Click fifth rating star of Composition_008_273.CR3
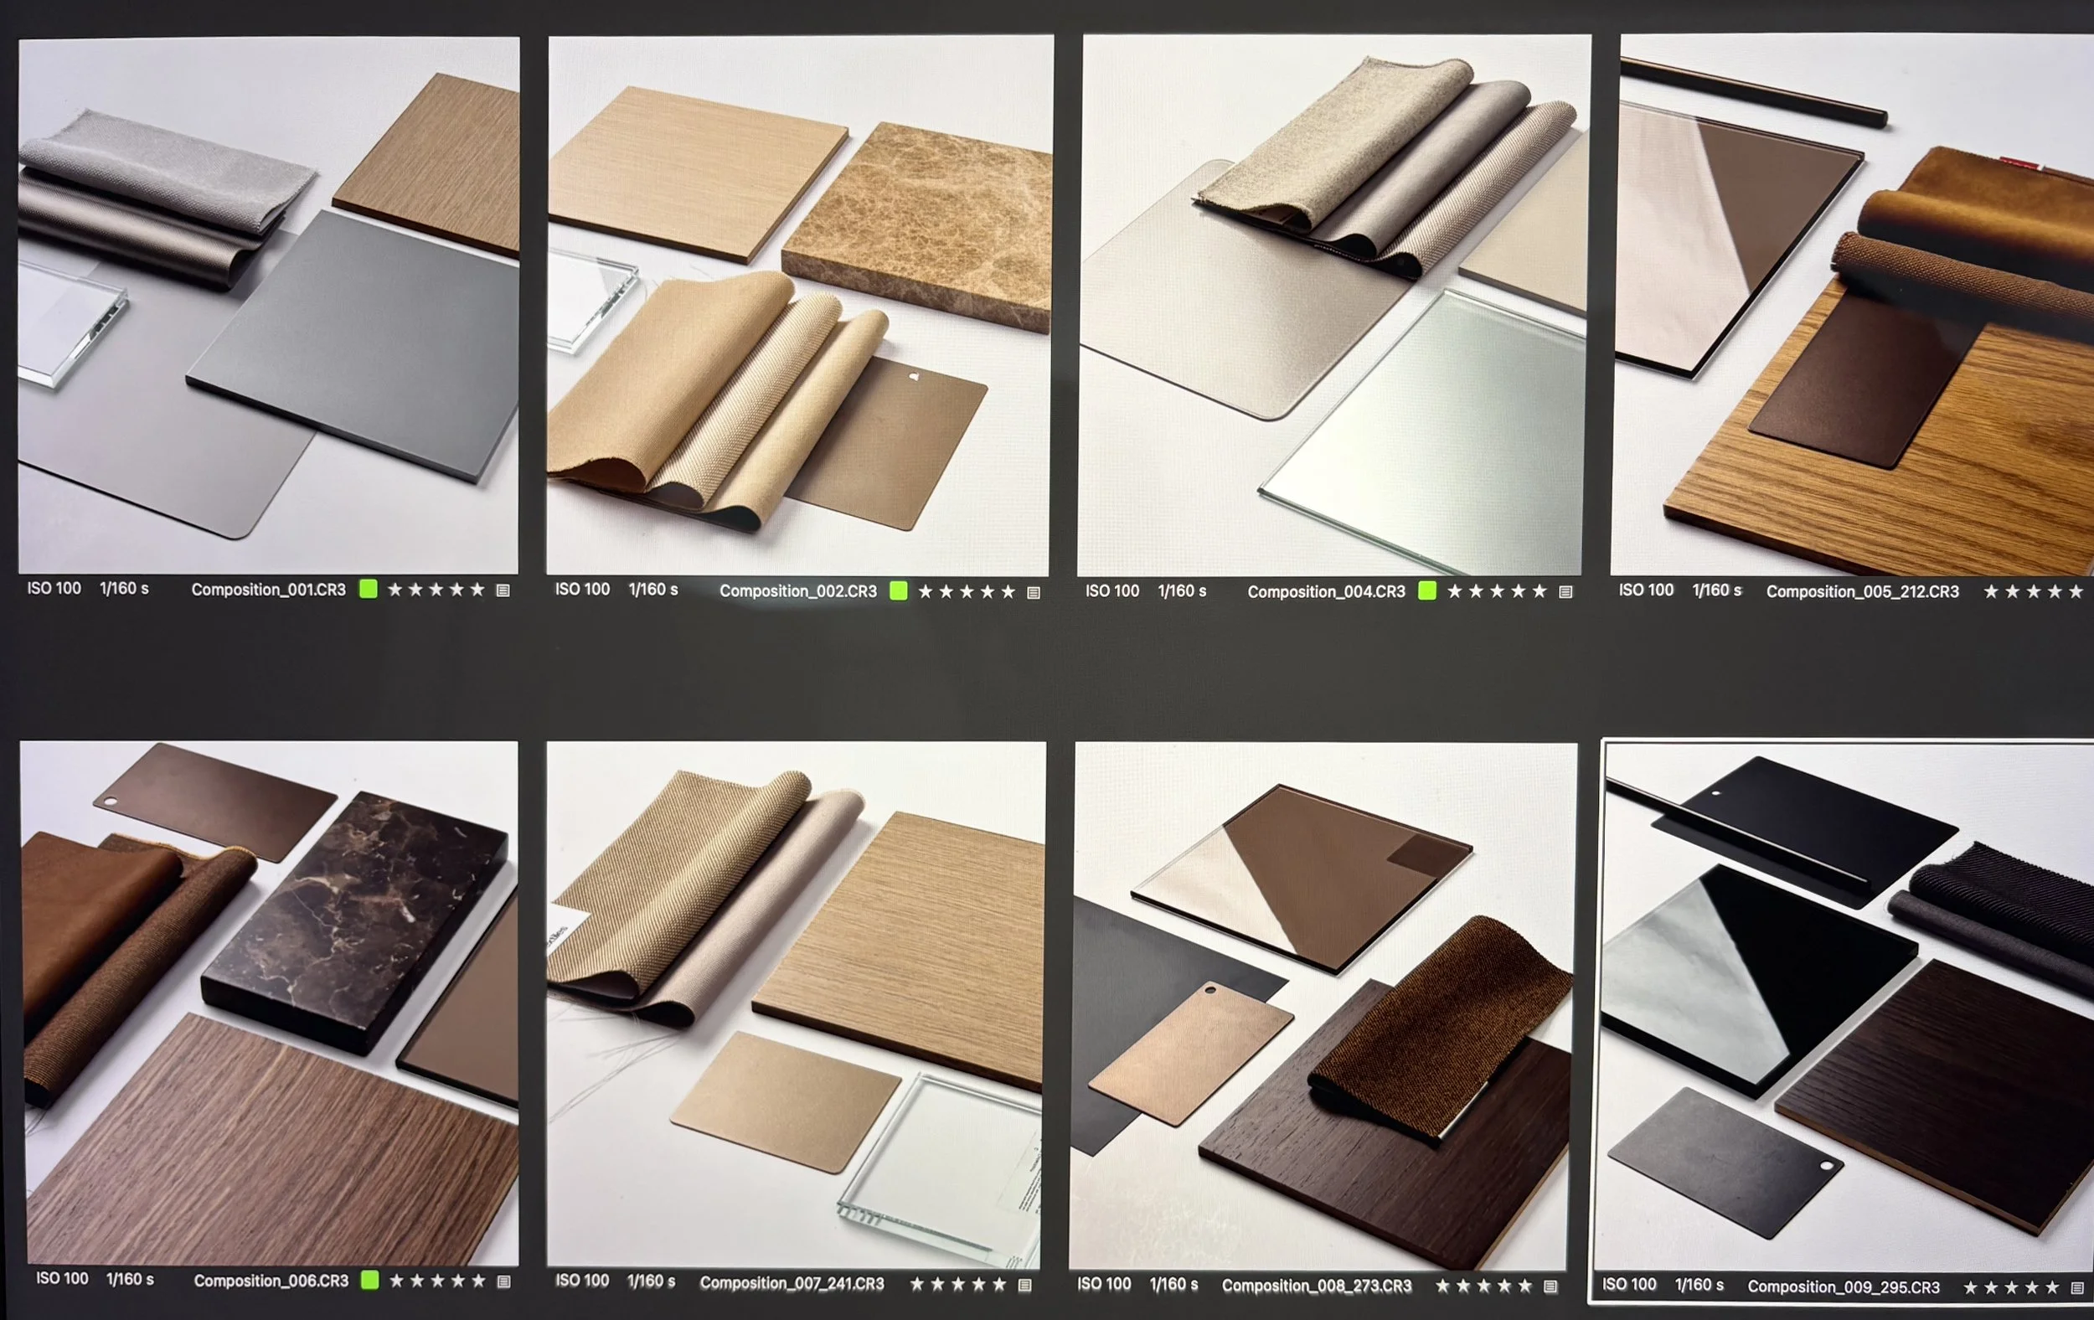Image resolution: width=2094 pixels, height=1320 pixels. 1524,1286
